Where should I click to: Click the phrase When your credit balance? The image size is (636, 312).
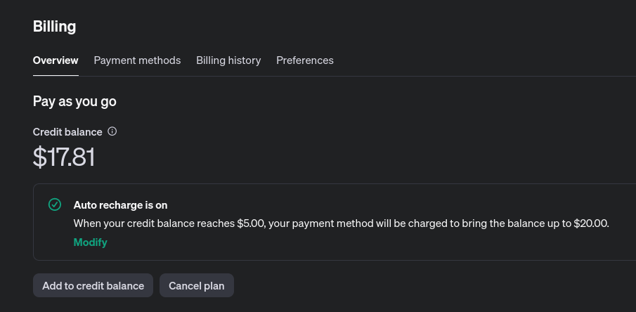[x=134, y=223]
